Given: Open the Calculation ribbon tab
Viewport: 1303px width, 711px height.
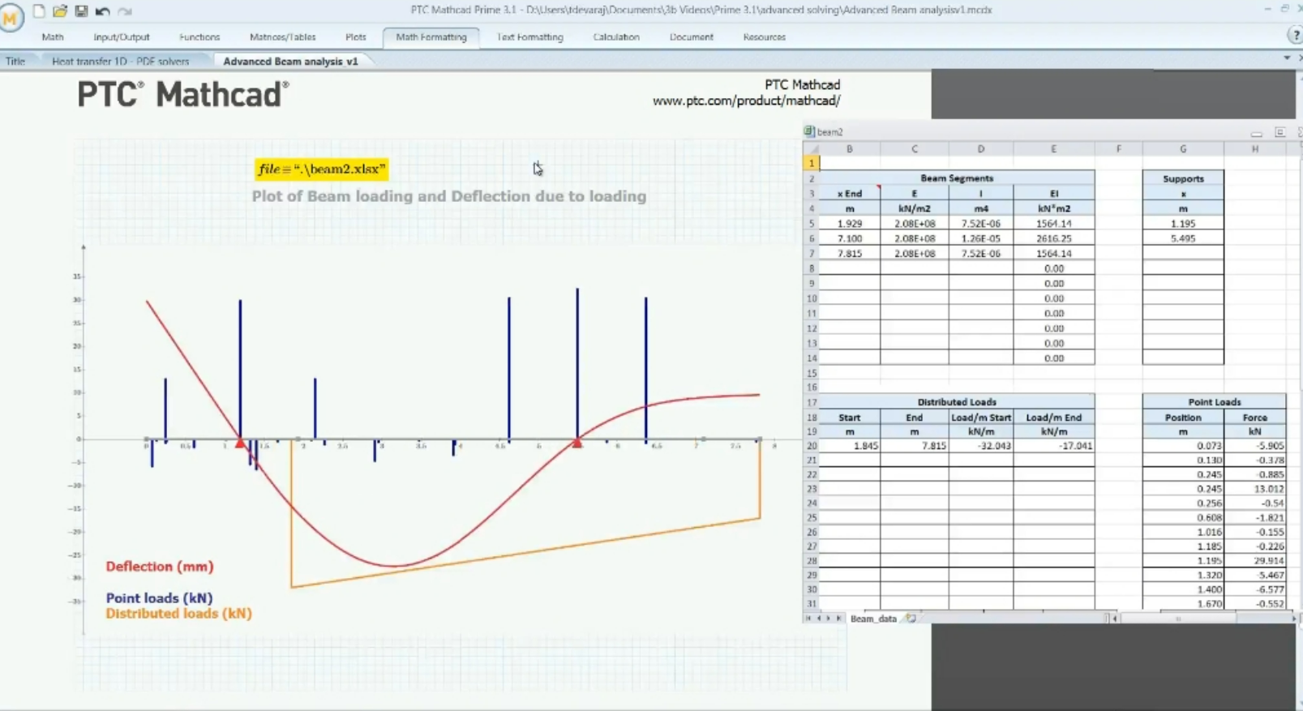Looking at the screenshot, I should pyautogui.click(x=616, y=37).
